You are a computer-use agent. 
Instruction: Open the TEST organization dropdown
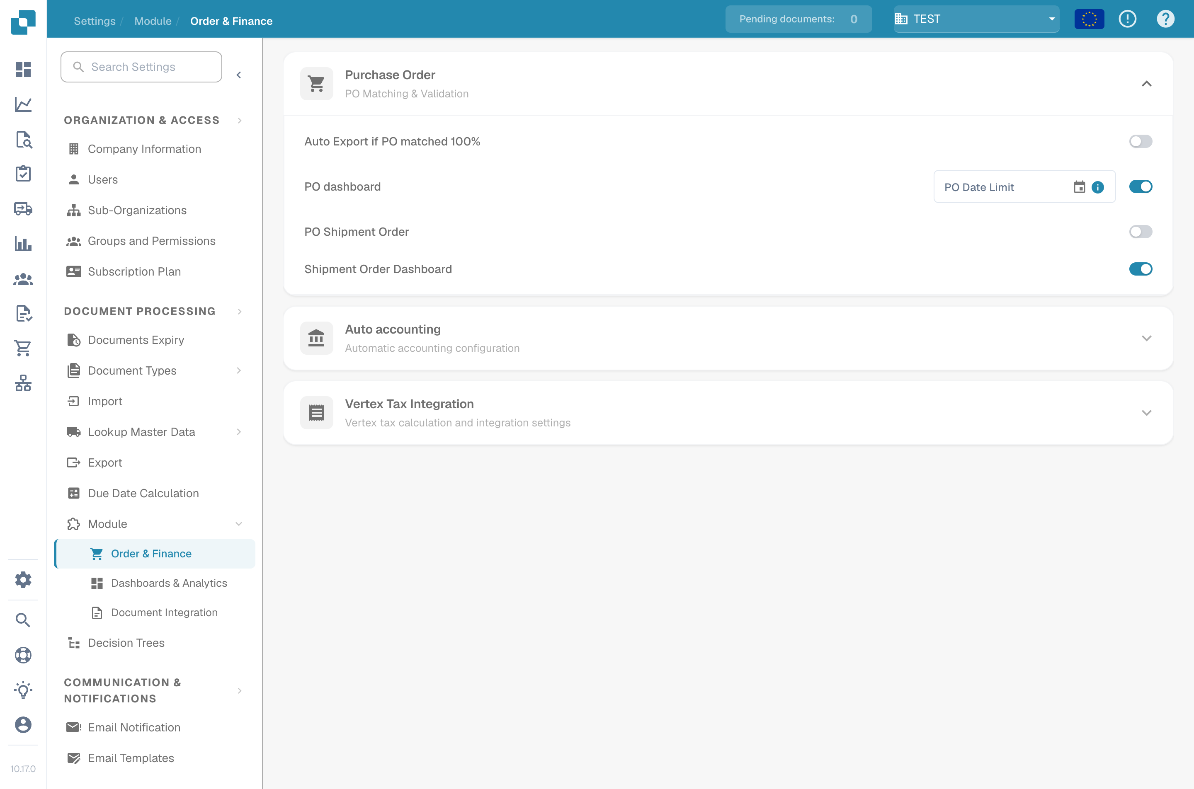976,19
